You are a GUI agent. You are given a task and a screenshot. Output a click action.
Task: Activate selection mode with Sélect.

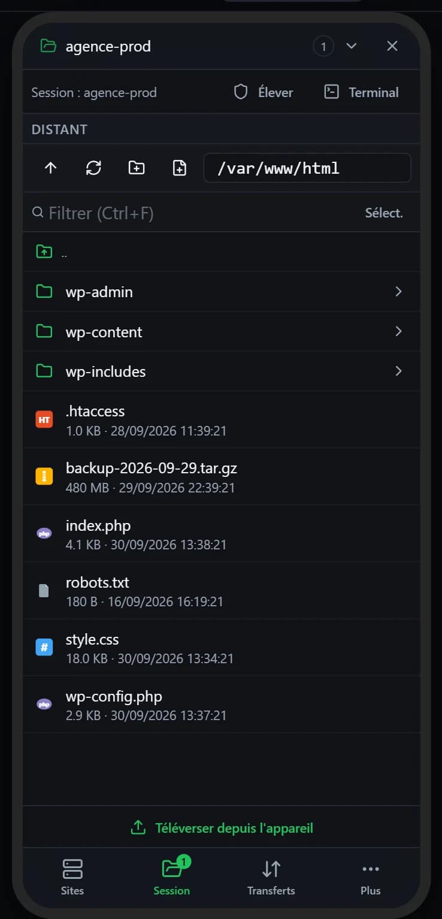coord(384,213)
